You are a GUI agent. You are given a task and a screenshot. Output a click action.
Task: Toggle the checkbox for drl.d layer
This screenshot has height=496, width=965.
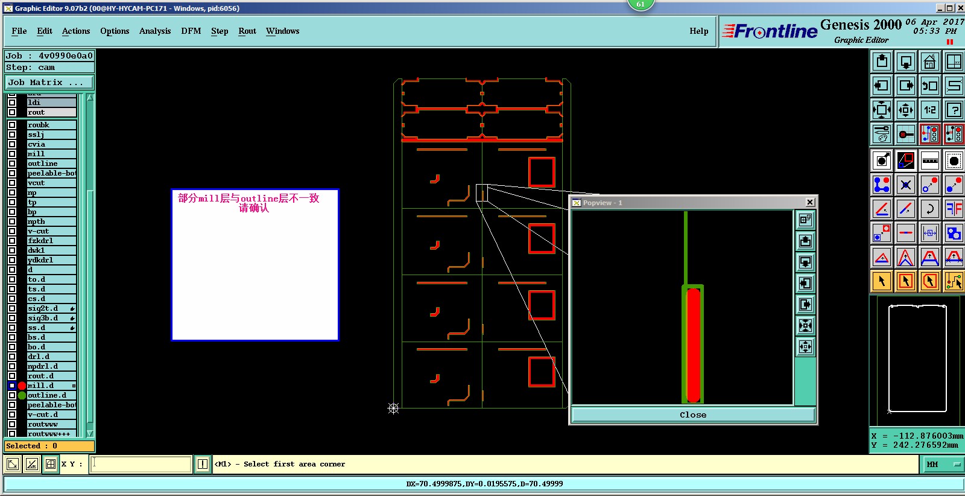pos(12,357)
